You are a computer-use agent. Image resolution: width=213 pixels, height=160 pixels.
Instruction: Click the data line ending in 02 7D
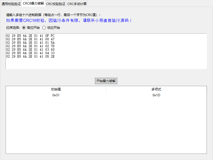click(30, 46)
